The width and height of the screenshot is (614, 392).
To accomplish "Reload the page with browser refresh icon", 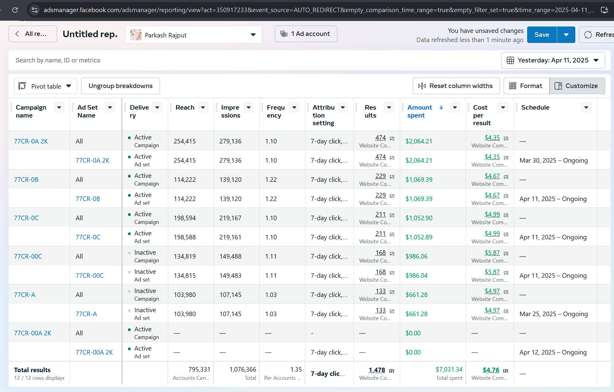I will [15, 10].
